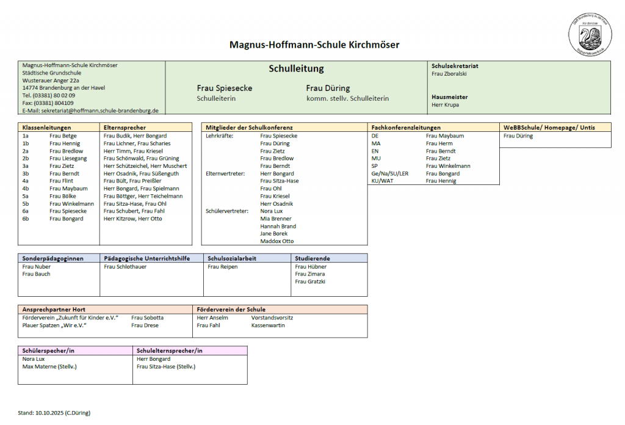Click the school swan crest logo
Screen dimensions: 625x425
pyautogui.click(x=590, y=35)
